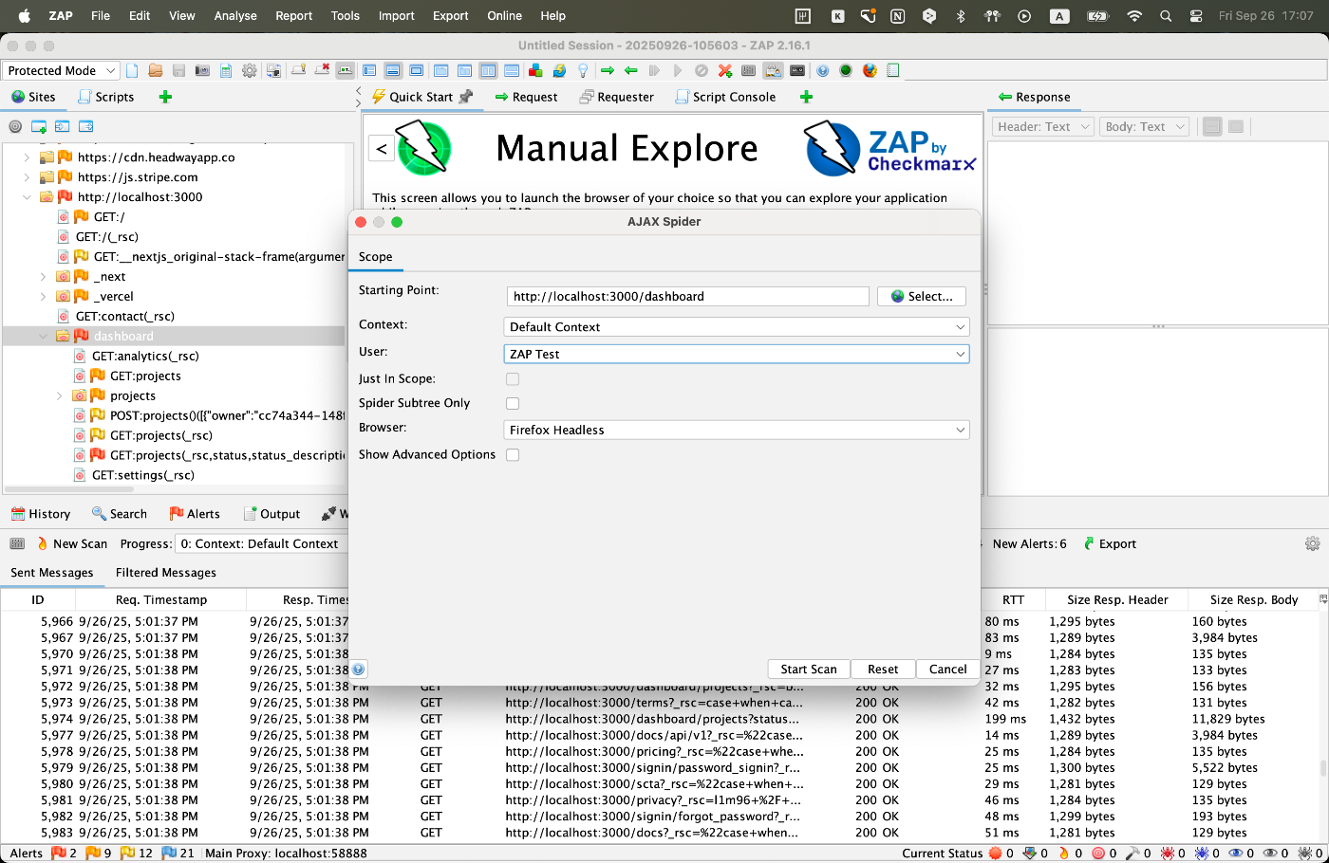Open the Report menu
This screenshot has width=1329, height=863.
(x=293, y=16)
